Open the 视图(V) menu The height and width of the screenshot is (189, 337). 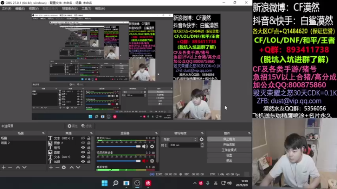pyautogui.click(x=34, y=8)
